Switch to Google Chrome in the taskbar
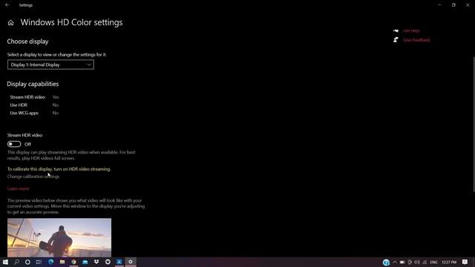The height and width of the screenshot is (267, 475). pyautogui.click(x=73, y=262)
